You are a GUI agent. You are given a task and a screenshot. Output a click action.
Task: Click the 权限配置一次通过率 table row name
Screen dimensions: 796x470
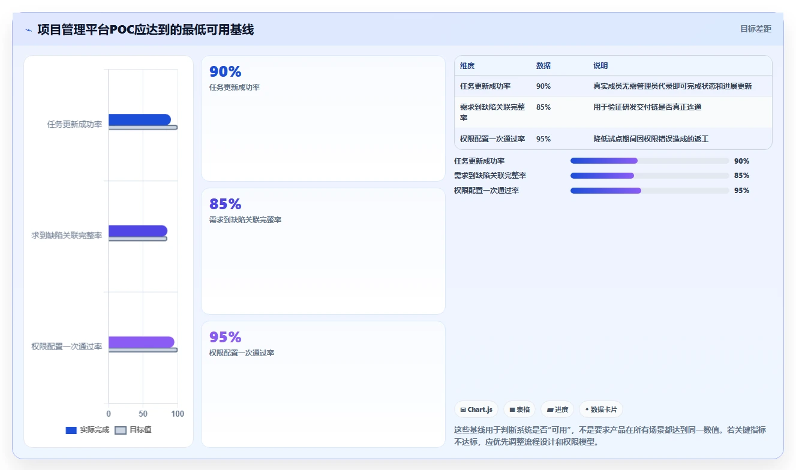pyautogui.click(x=492, y=139)
